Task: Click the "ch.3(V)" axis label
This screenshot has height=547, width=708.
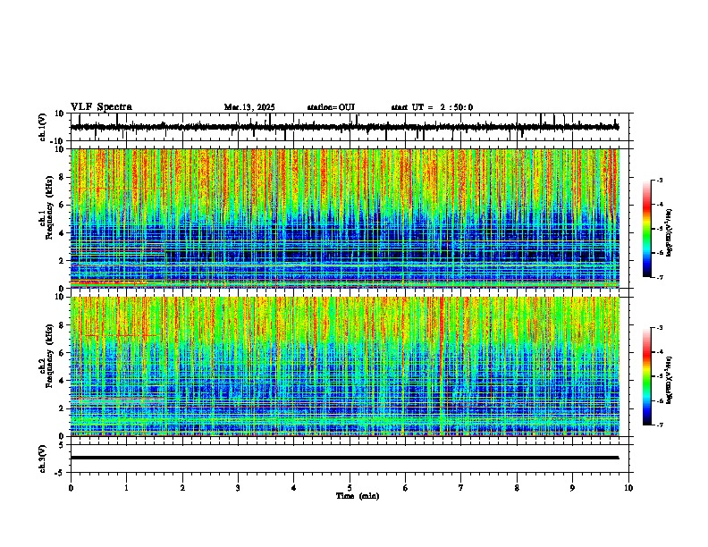Action: point(43,459)
